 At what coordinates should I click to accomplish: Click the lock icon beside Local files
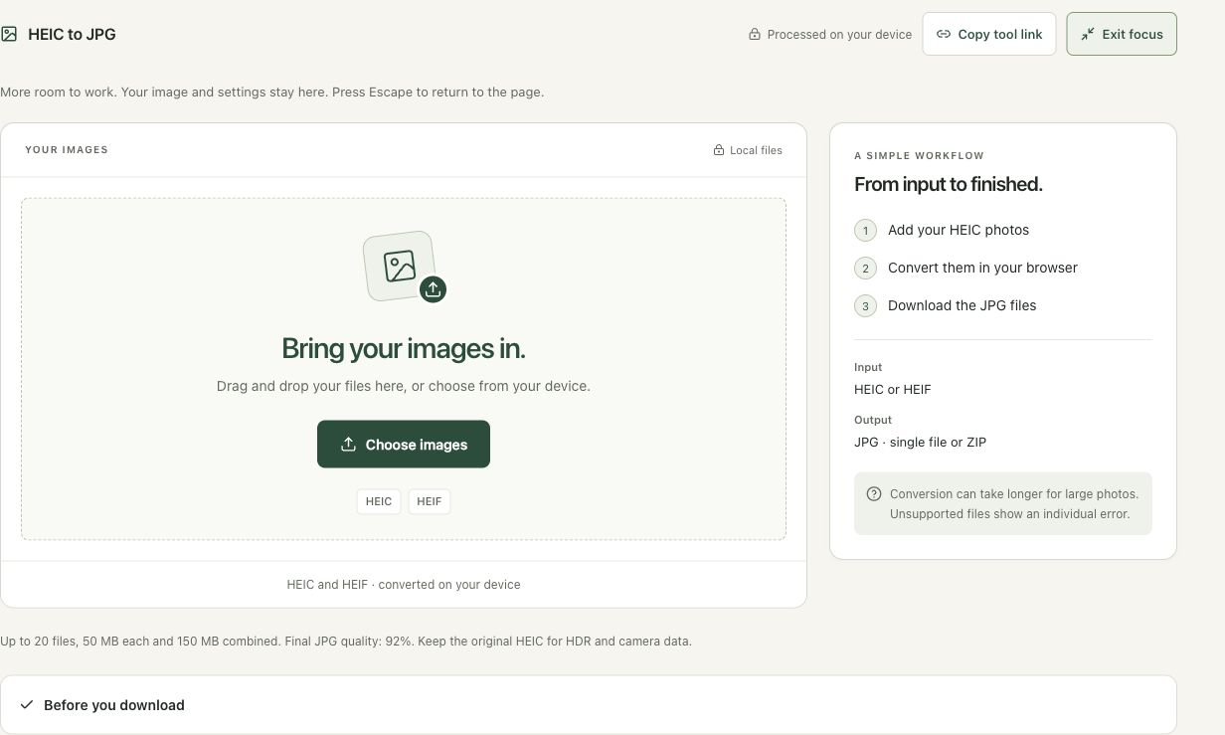pyautogui.click(x=719, y=150)
